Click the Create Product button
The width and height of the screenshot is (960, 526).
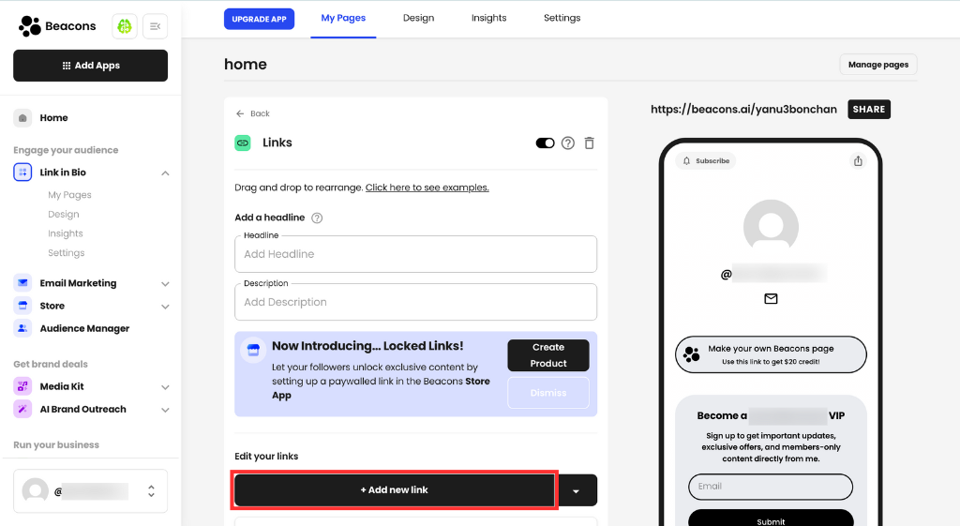tap(548, 355)
